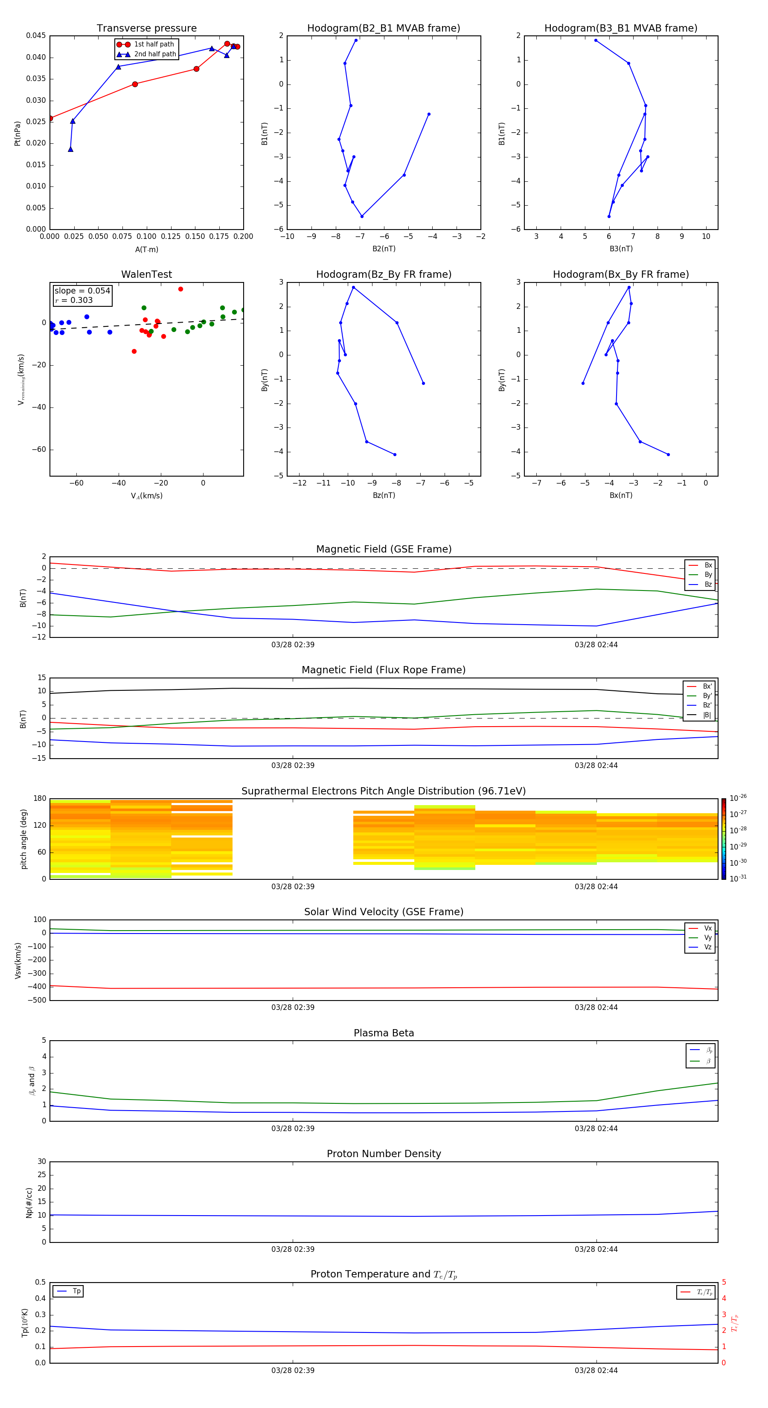The height and width of the screenshot is (1408, 768).
Task: Click '03/28 02:44' tick under Plasma Beta
Action: coord(596,1128)
